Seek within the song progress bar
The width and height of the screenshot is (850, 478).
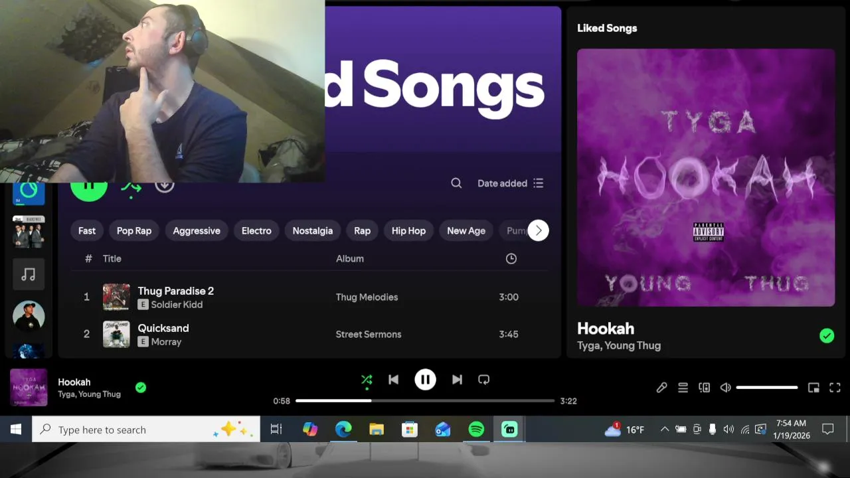click(x=425, y=401)
